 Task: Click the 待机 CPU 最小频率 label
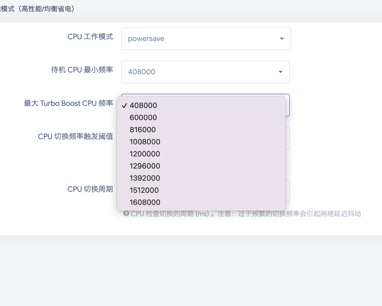click(x=82, y=70)
